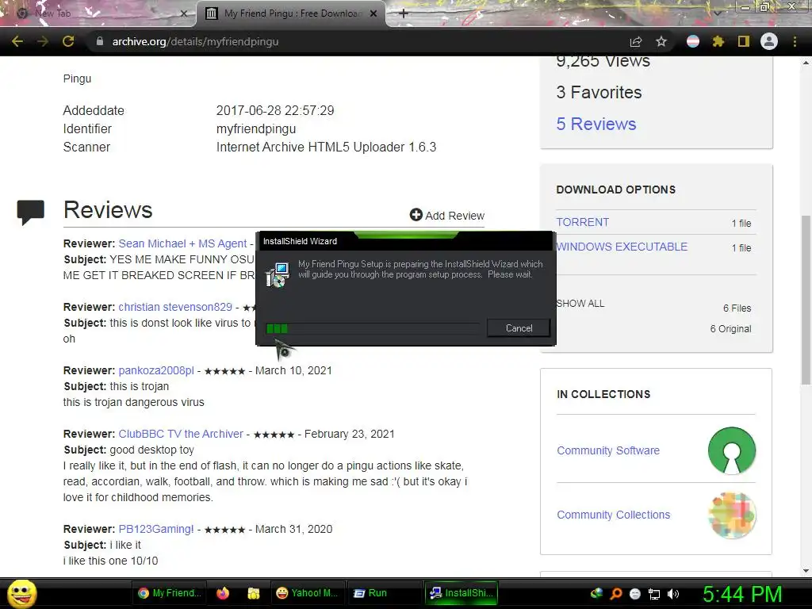812x609 pixels.
Task: Click the identifier value myfriendpingu
Action: tap(256, 128)
